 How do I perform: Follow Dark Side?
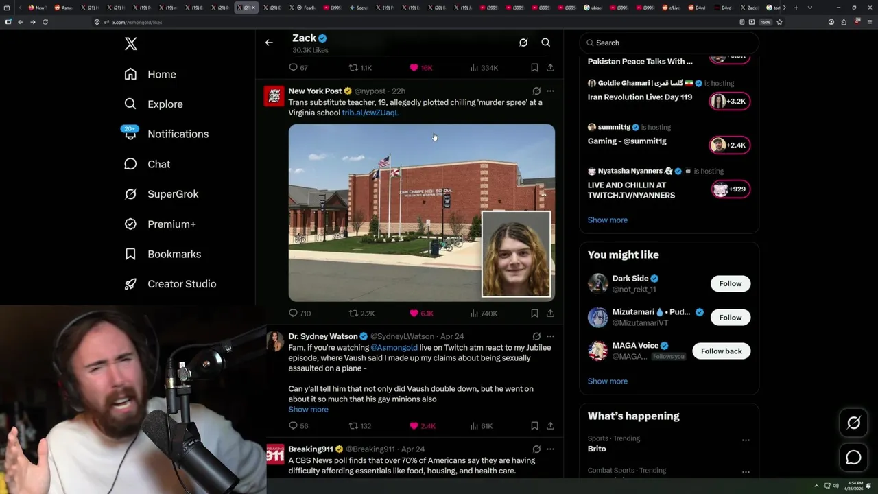[x=730, y=283]
